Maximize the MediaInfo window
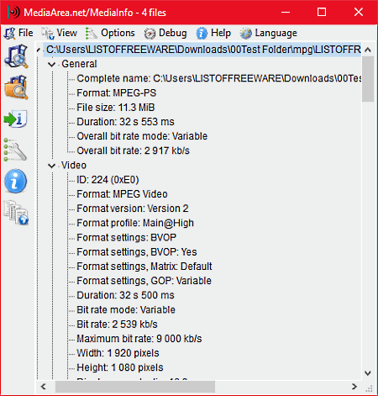This screenshot has width=378, height=396. coord(322,13)
